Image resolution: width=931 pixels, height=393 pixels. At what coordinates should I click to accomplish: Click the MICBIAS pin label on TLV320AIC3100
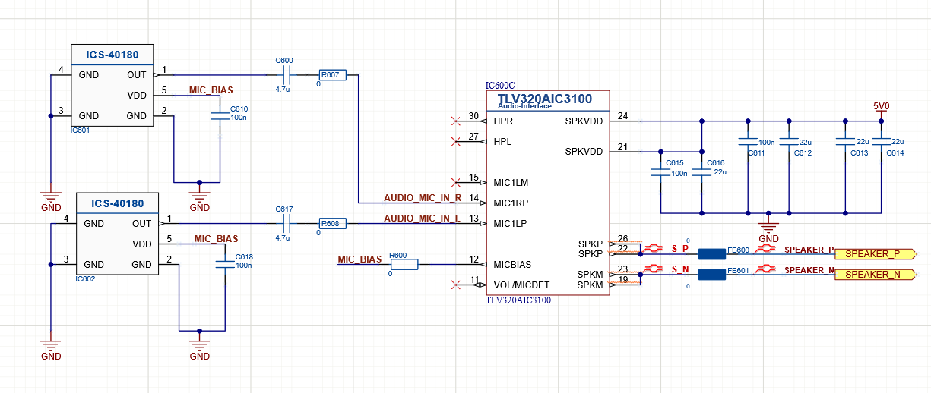(512, 265)
